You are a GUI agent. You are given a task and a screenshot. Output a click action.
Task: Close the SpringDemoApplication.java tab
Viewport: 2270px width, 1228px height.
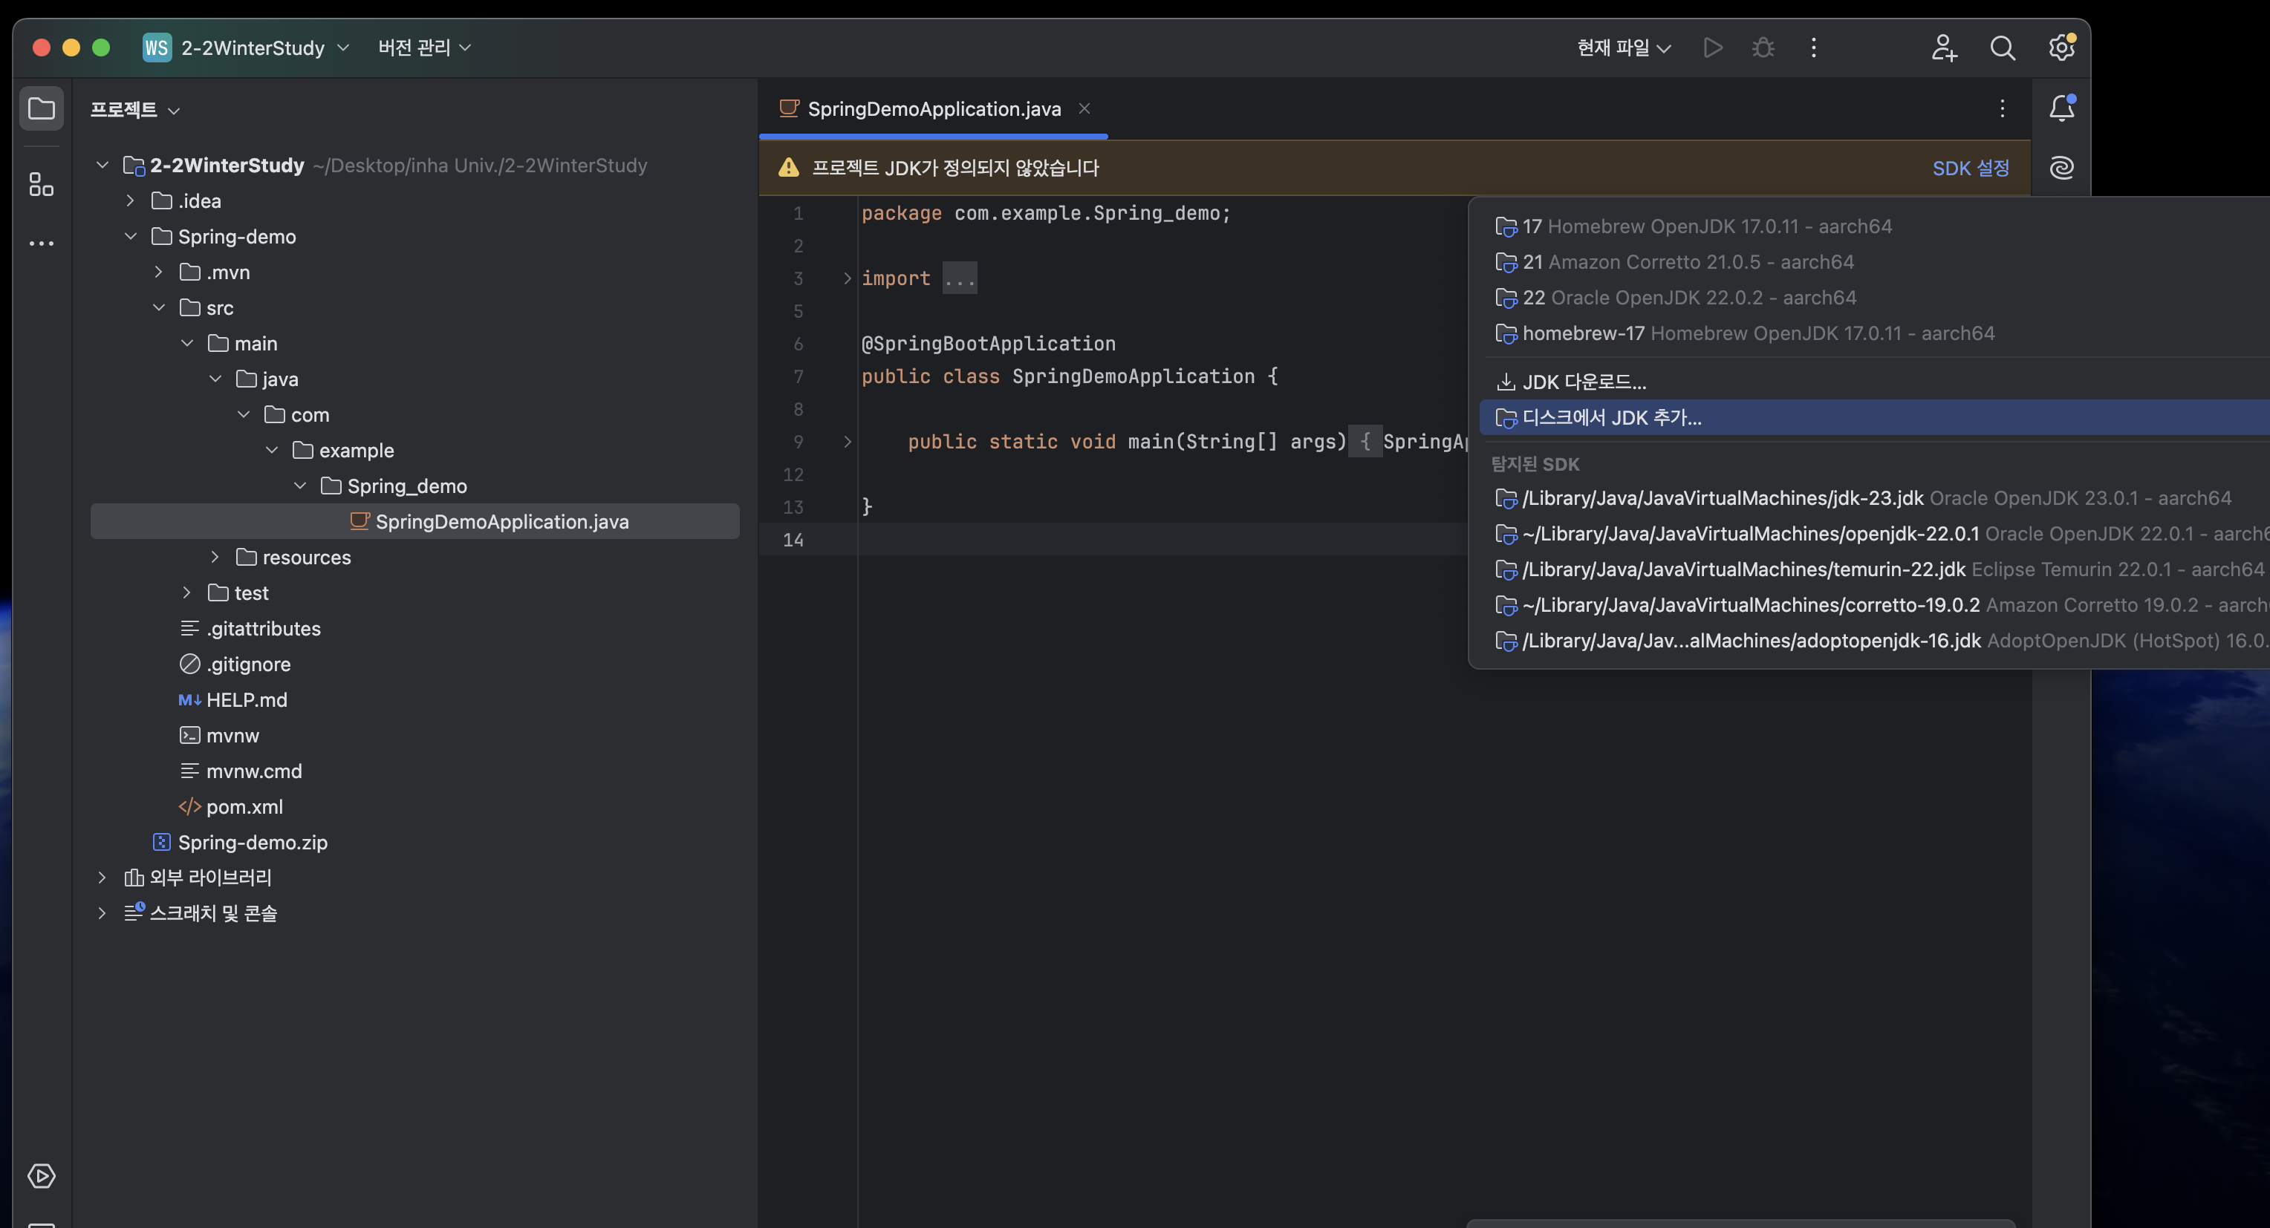(x=1084, y=108)
